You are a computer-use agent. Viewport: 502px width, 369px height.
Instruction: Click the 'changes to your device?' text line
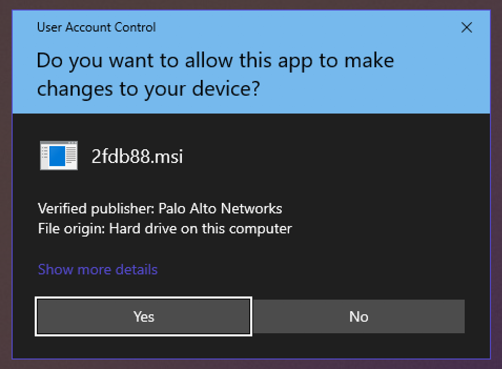tap(149, 89)
